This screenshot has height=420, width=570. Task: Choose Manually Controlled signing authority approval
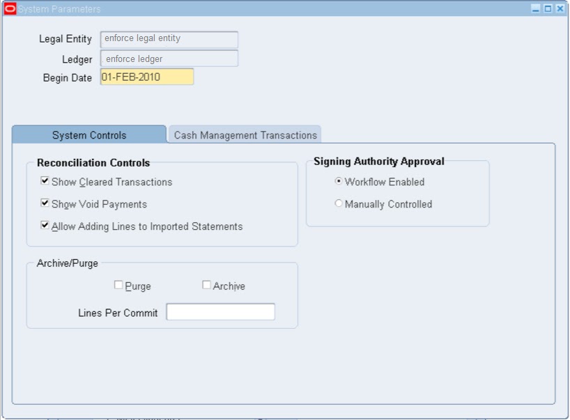point(339,203)
